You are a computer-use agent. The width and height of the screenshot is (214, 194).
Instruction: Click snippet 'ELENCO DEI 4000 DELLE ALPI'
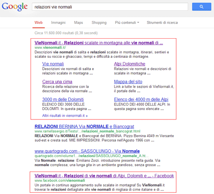(x=142, y=106)
